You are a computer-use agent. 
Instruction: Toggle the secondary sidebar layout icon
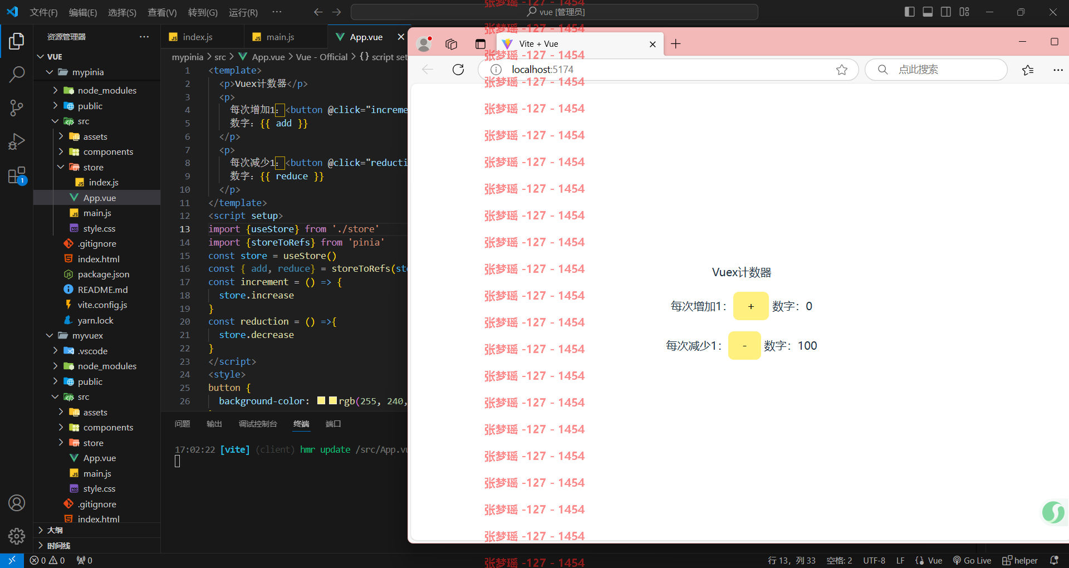coord(946,12)
